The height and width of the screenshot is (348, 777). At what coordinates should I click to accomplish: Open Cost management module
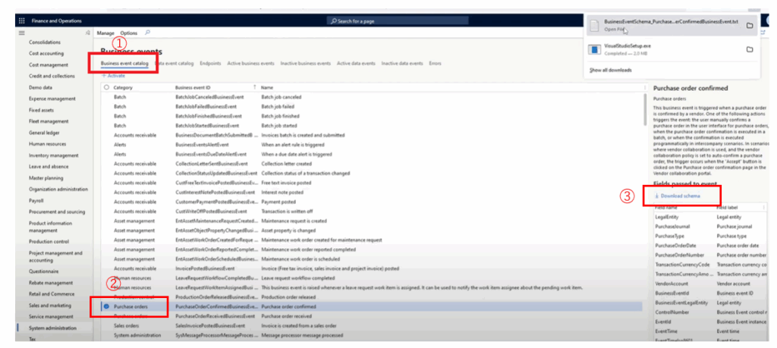click(x=49, y=65)
